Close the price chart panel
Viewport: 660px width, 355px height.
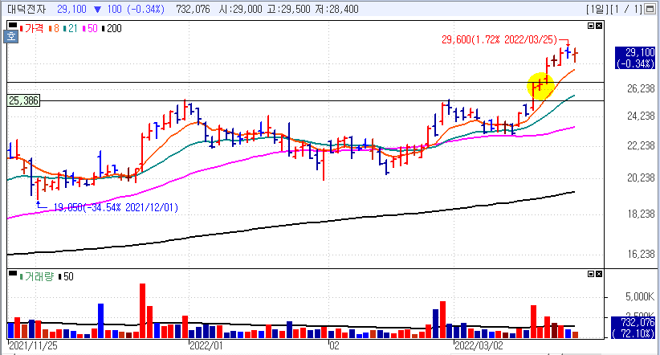599,27
